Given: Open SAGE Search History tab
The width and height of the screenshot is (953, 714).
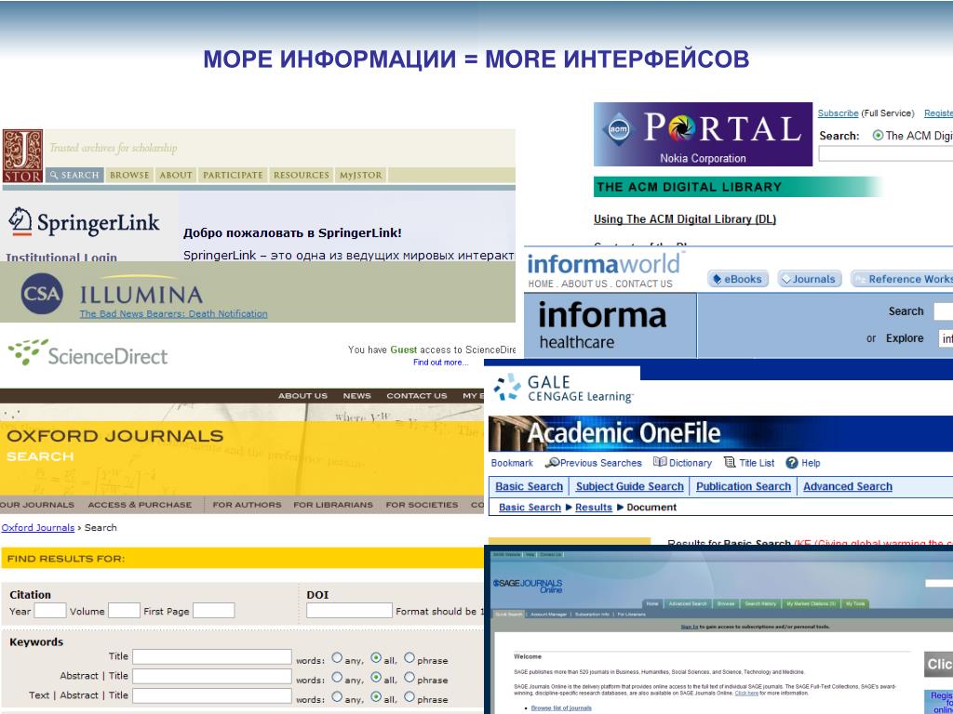Looking at the screenshot, I should coord(760,604).
